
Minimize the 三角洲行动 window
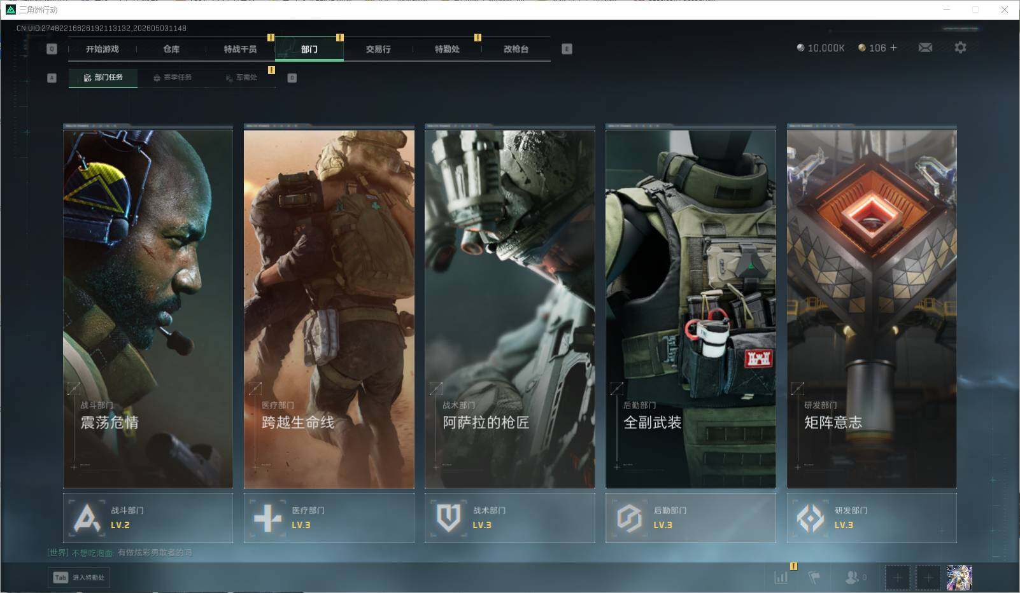coord(946,10)
